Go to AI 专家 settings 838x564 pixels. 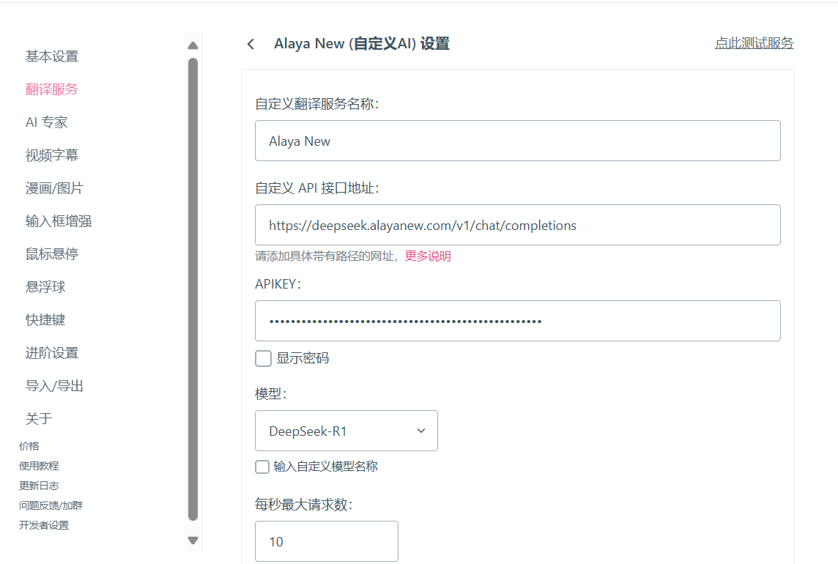click(x=47, y=122)
